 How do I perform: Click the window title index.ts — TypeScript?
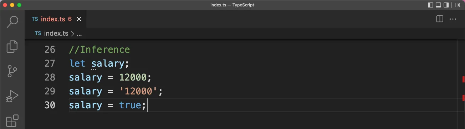tap(232, 5)
